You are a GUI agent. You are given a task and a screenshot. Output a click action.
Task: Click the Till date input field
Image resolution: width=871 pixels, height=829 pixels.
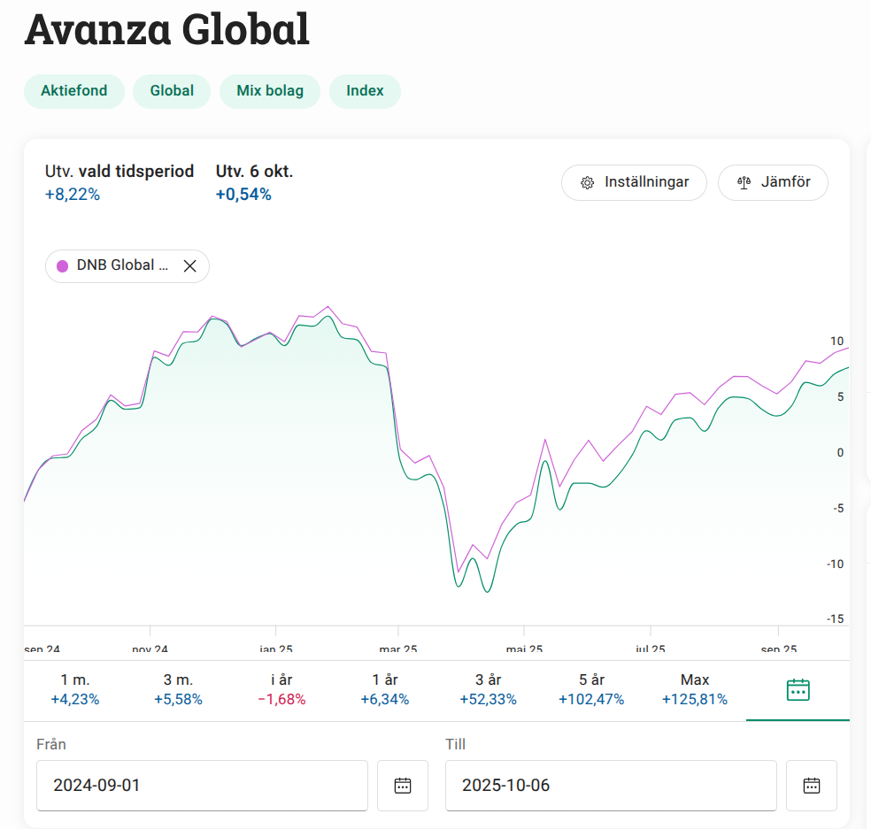tap(611, 785)
